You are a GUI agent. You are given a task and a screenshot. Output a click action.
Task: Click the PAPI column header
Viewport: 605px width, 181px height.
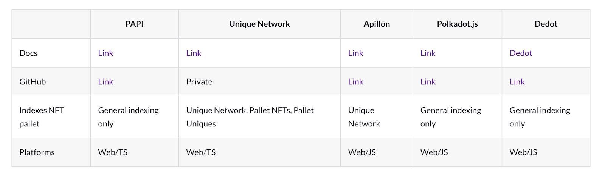(x=135, y=24)
